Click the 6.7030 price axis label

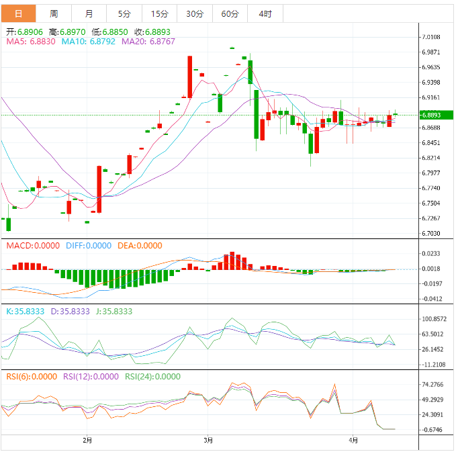431,234
